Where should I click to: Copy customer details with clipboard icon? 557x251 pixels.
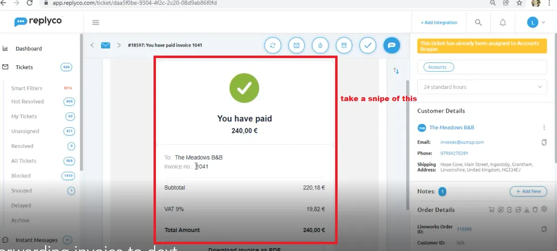tap(544, 142)
